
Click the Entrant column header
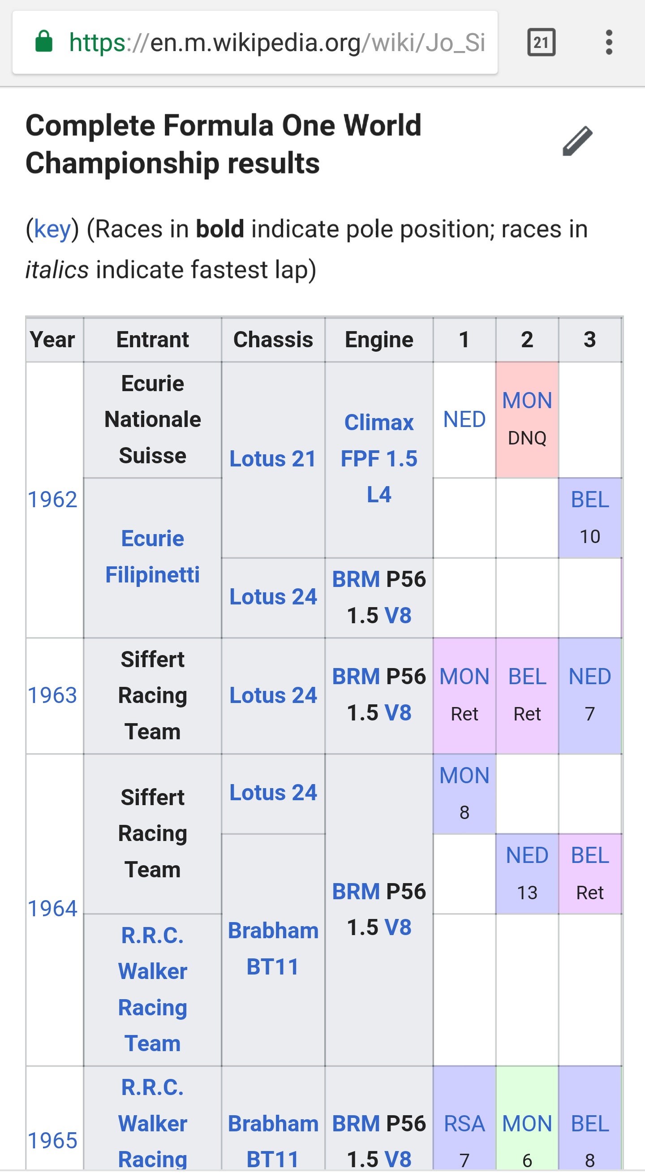[x=152, y=340]
